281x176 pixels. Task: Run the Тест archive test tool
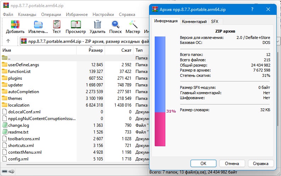click(57, 24)
